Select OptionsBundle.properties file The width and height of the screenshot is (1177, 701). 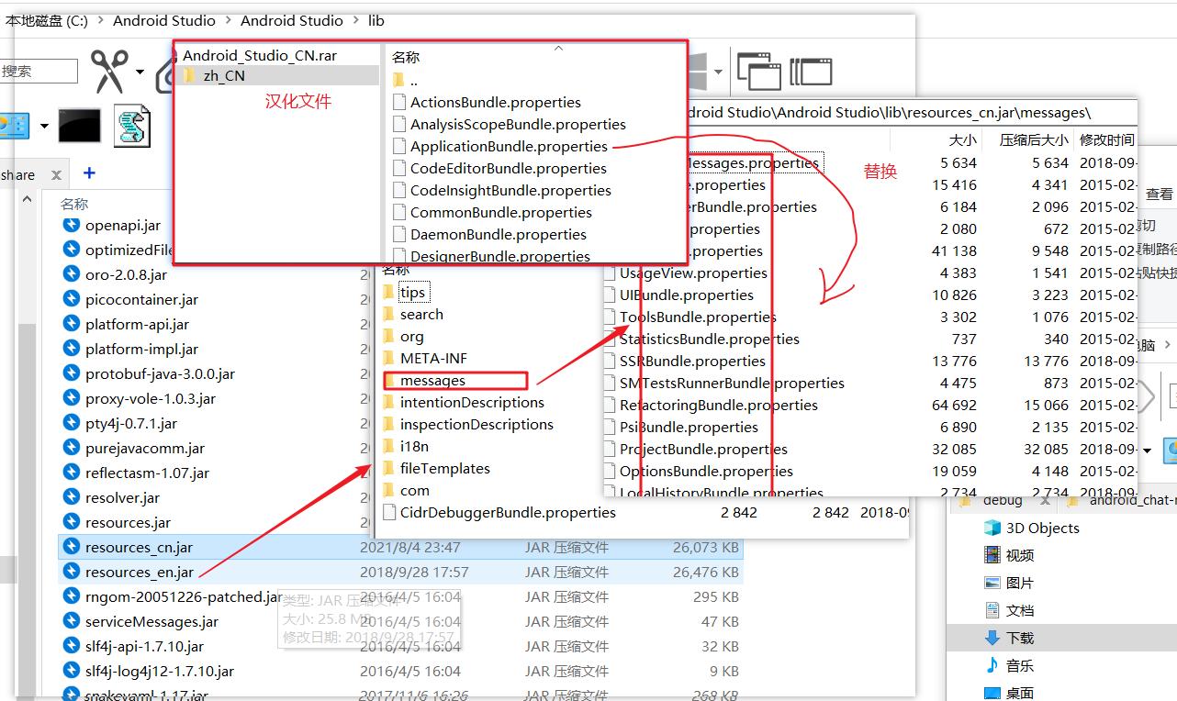tap(699, 471)
